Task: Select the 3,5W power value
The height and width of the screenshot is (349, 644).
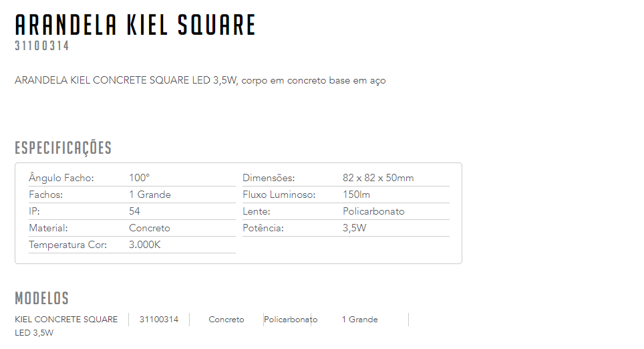Action: 354,228
